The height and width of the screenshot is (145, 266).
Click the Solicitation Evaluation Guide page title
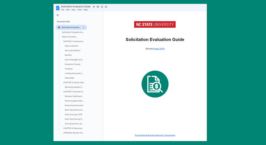(155, 40)
